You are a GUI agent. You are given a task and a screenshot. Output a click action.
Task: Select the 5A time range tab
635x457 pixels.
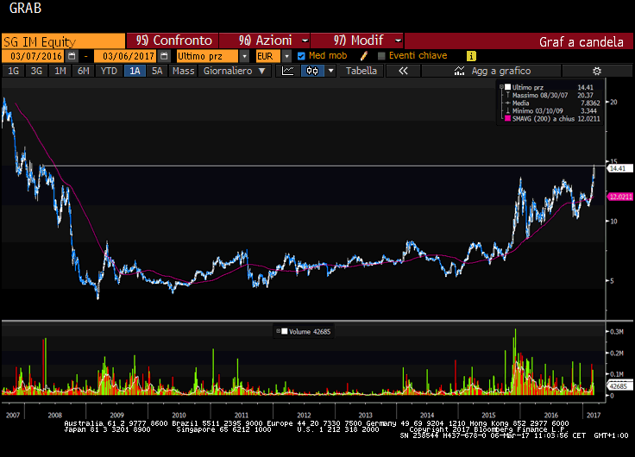pos(157,72)
